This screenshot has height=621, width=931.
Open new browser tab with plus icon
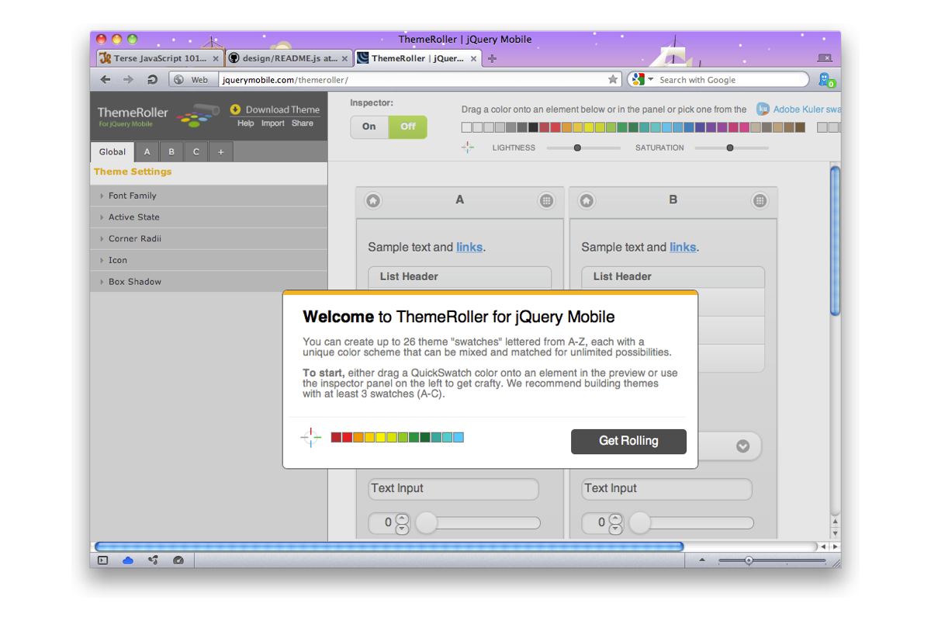[492, 58]
